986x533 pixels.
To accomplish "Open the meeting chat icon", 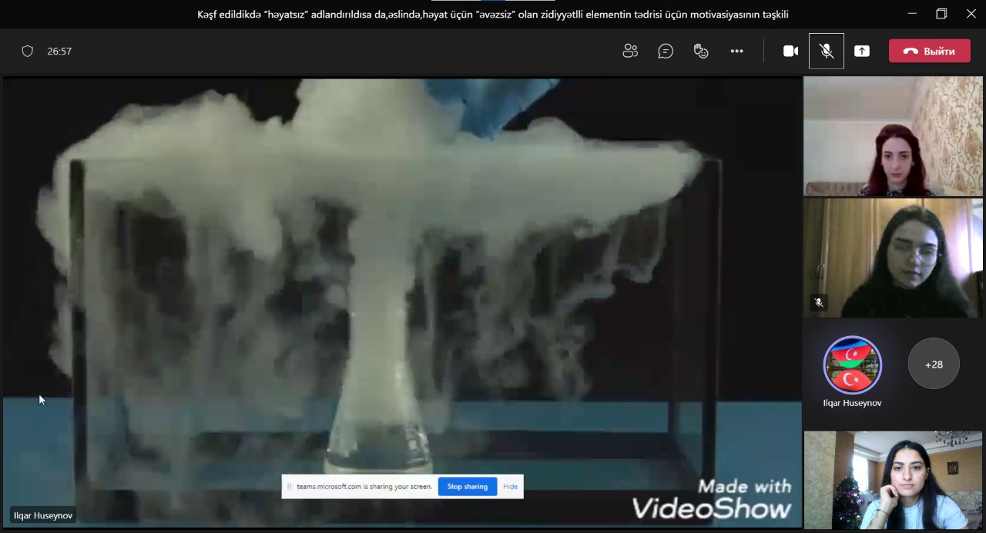I will click(666, 51).
